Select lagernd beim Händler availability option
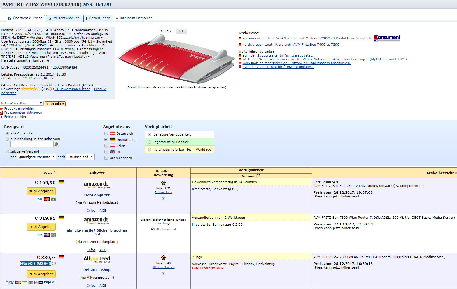457x289 pixels. 150,142
